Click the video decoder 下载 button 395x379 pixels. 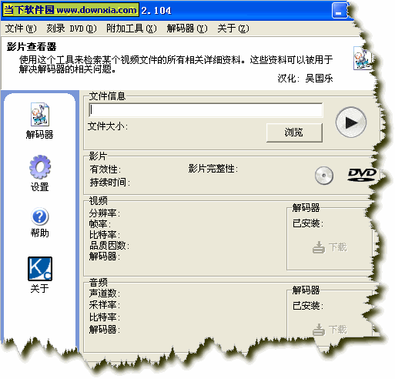click(330, 247)
